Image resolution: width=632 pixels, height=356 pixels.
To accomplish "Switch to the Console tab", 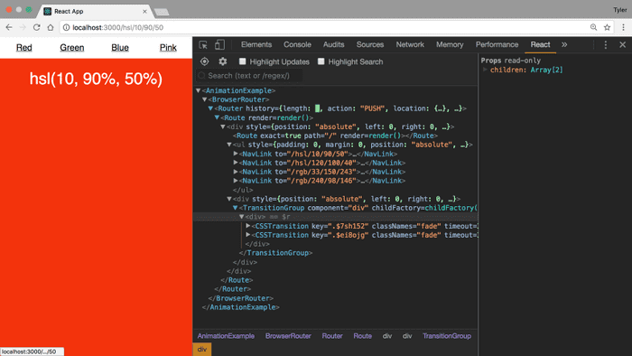I will 297,45.
